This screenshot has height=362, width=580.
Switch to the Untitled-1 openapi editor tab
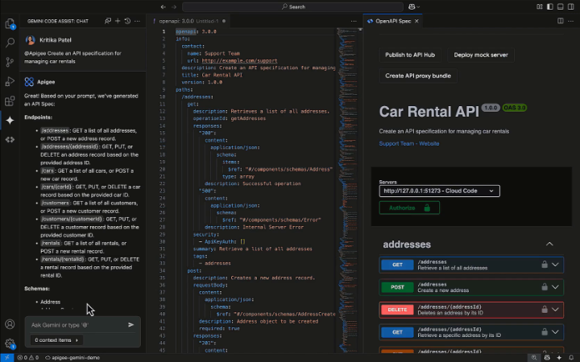tap(188, 21)
